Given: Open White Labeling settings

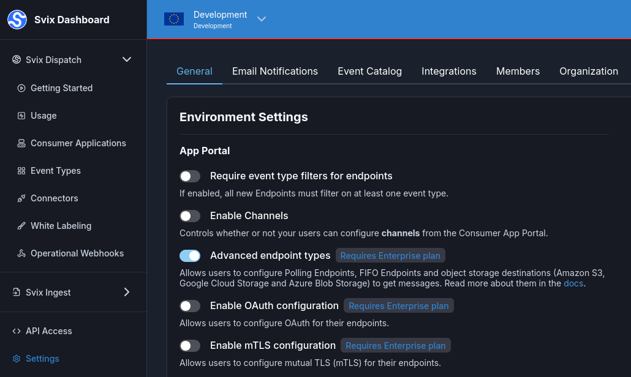Looking at the screenshot, I should [x=60, y=225].
